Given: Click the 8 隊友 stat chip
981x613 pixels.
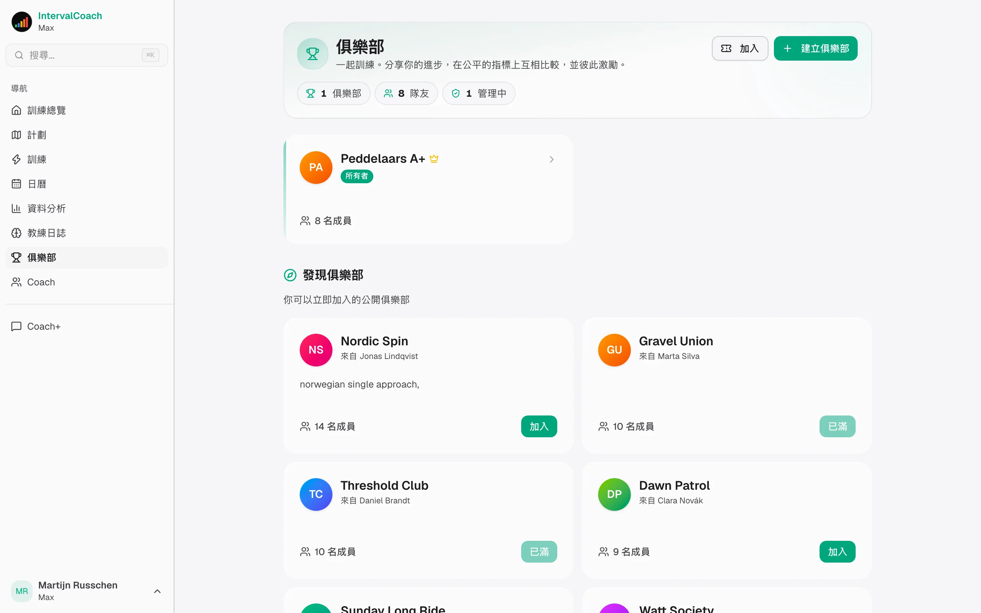Looking at the screenshot, I should (406, 93).
